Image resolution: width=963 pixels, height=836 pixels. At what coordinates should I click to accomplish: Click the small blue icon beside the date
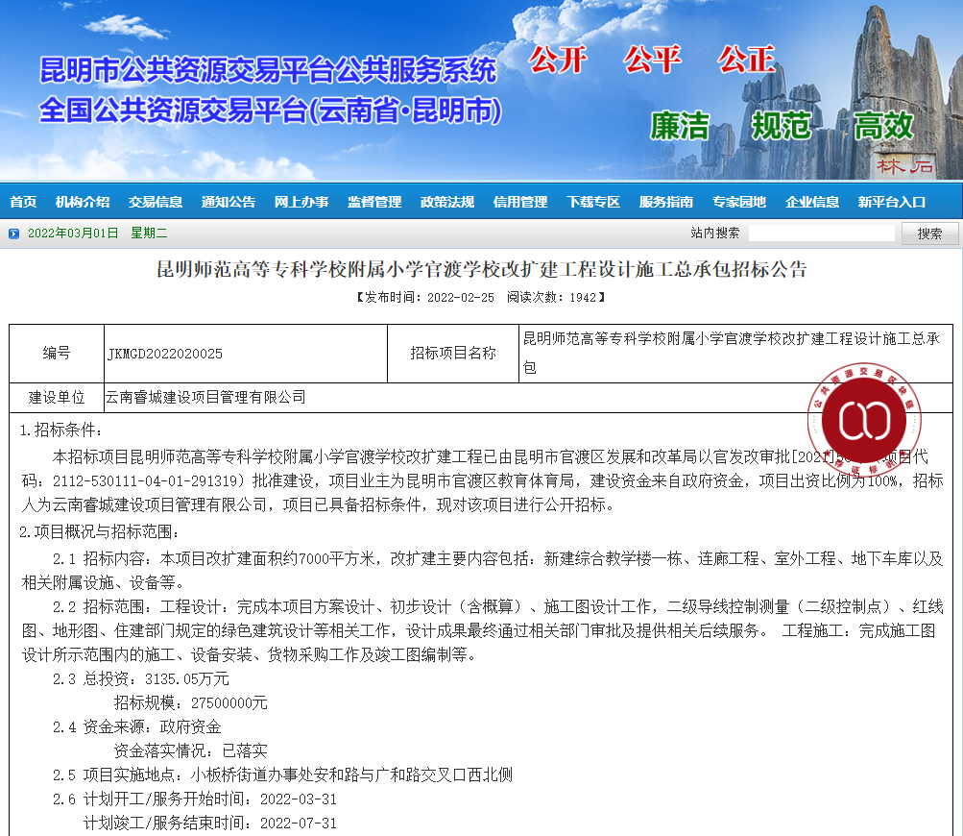tap(13, 234)
